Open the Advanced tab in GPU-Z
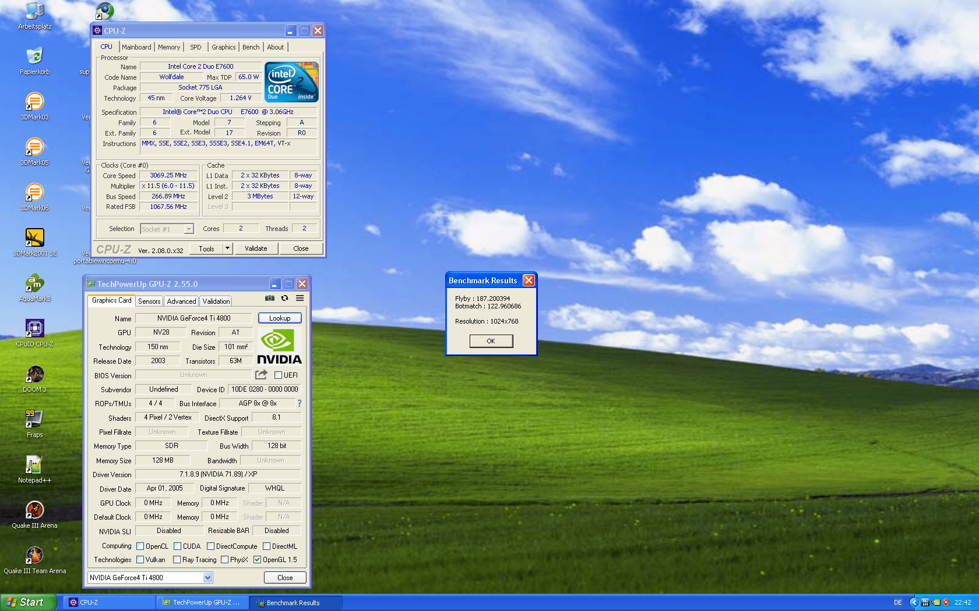 182,301
